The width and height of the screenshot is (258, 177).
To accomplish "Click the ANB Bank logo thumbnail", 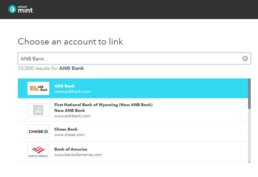I will 38,88.
